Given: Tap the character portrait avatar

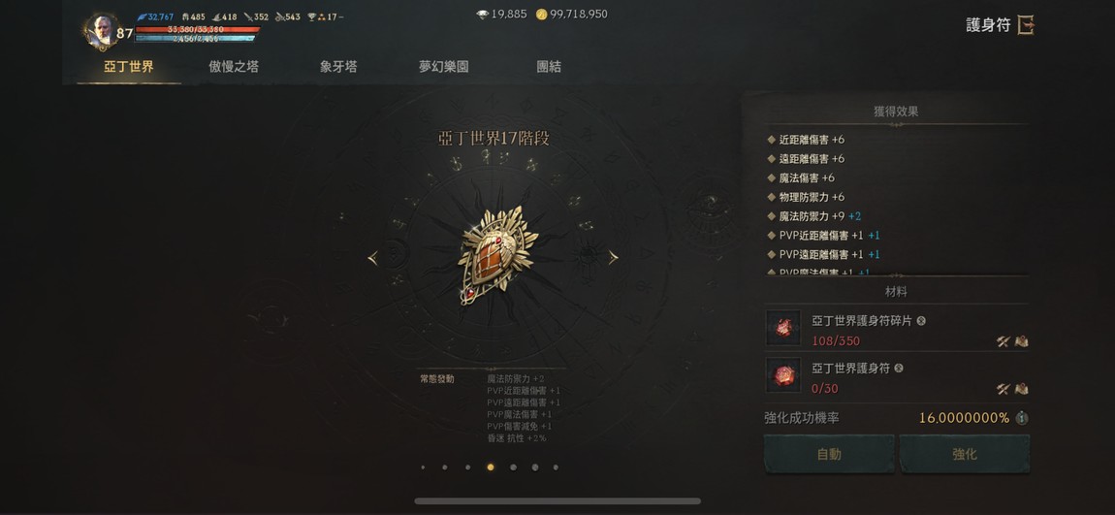Looking at the screenshot, I should coord(102,31).
